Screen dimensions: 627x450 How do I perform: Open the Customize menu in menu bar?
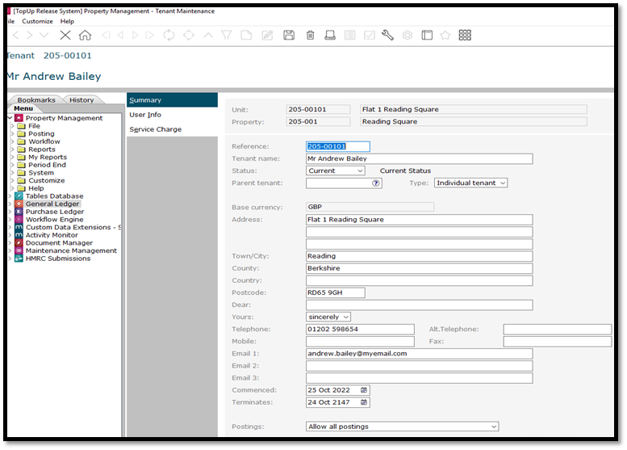tap(37, 21)
